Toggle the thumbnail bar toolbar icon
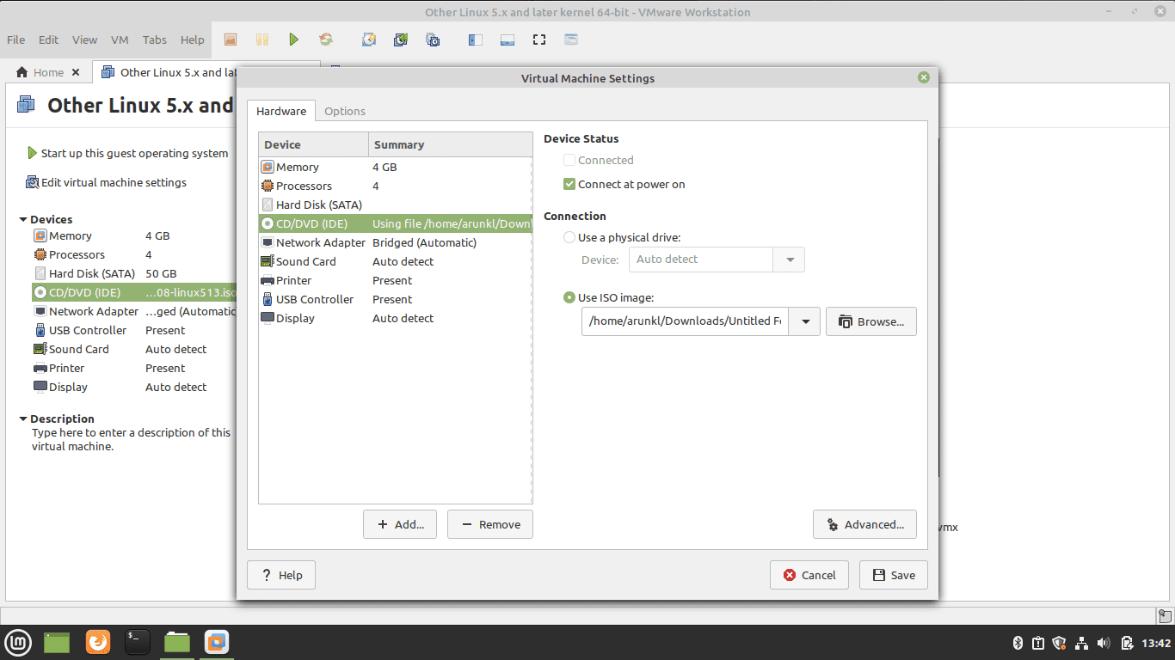The image size is (1175, 660). point(507,40)
